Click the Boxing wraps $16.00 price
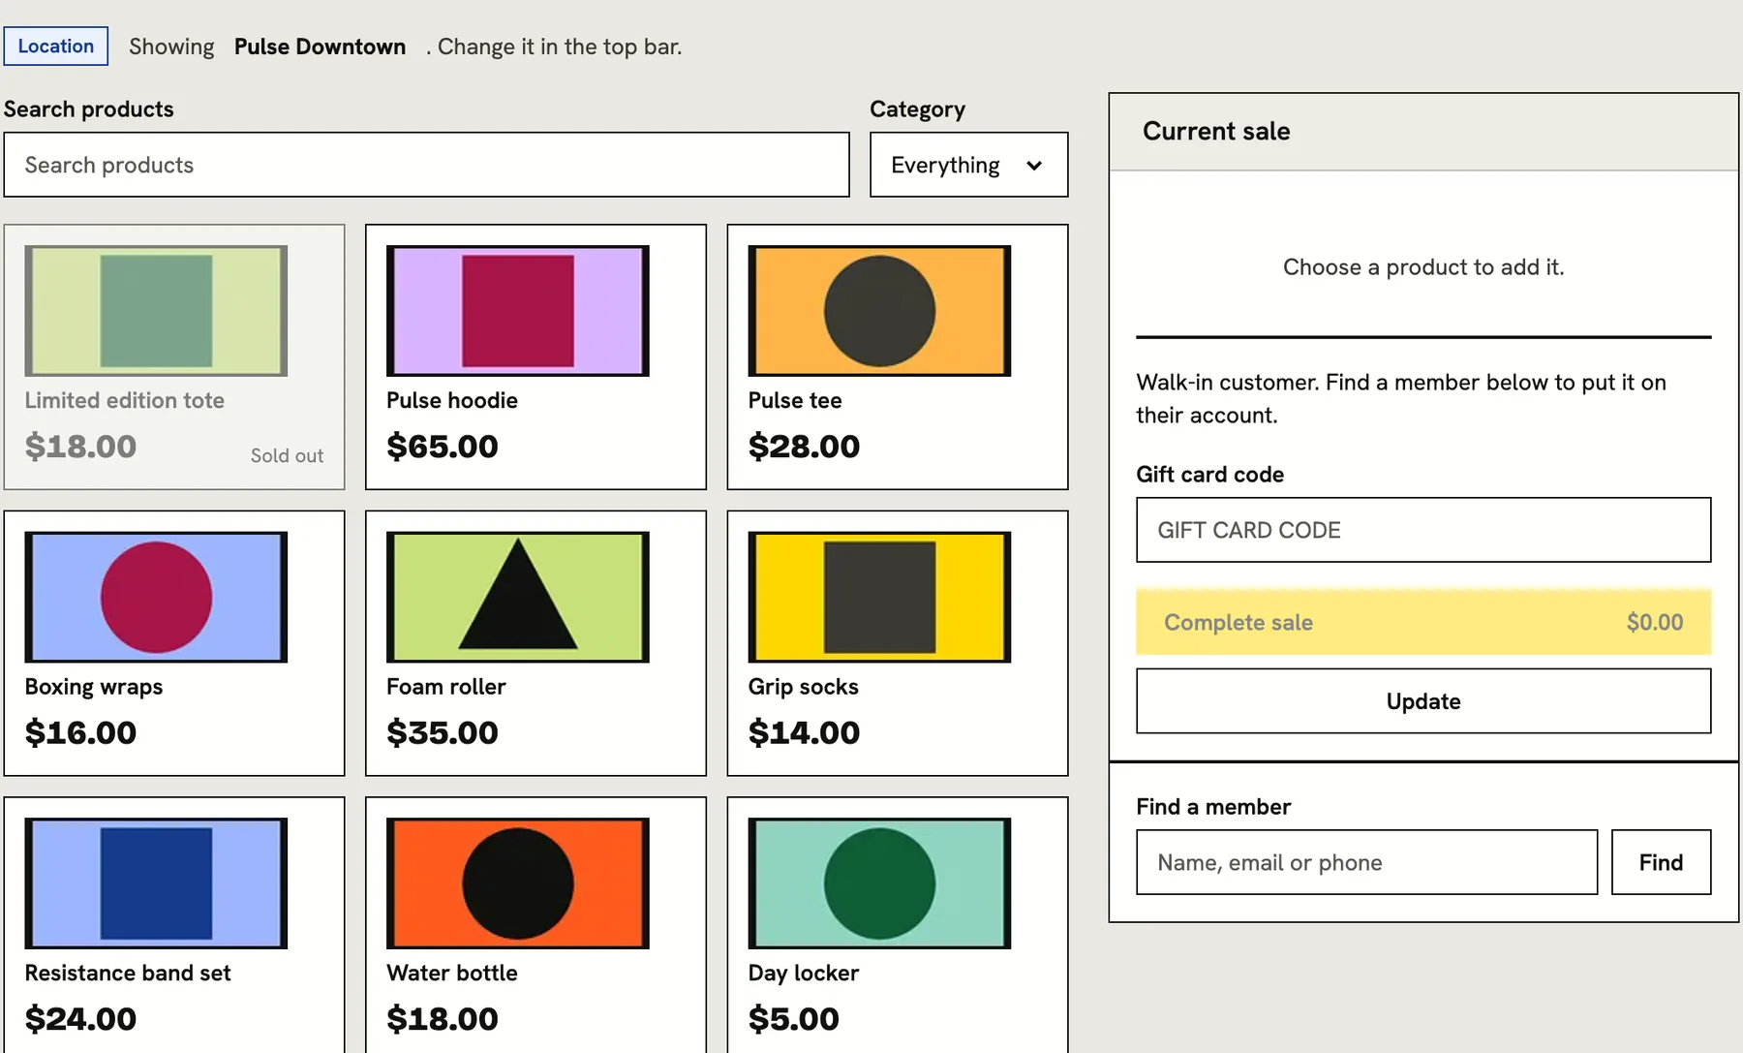 click(80, 732)
